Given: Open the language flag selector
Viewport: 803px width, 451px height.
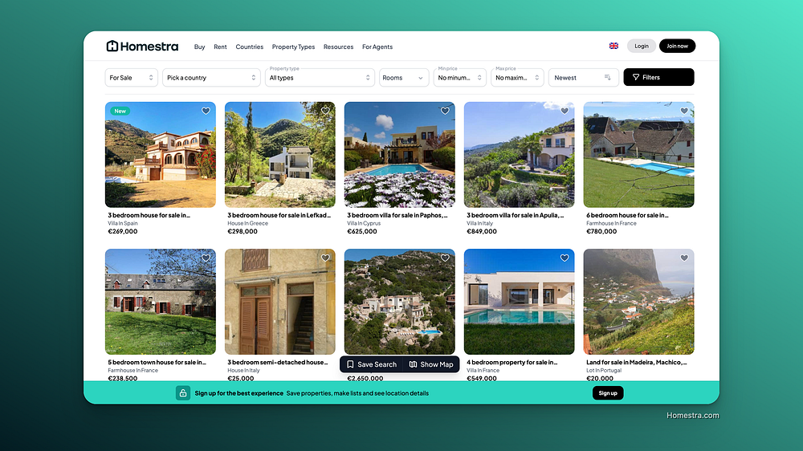Looking at the screenshot, I should [613, 46].
